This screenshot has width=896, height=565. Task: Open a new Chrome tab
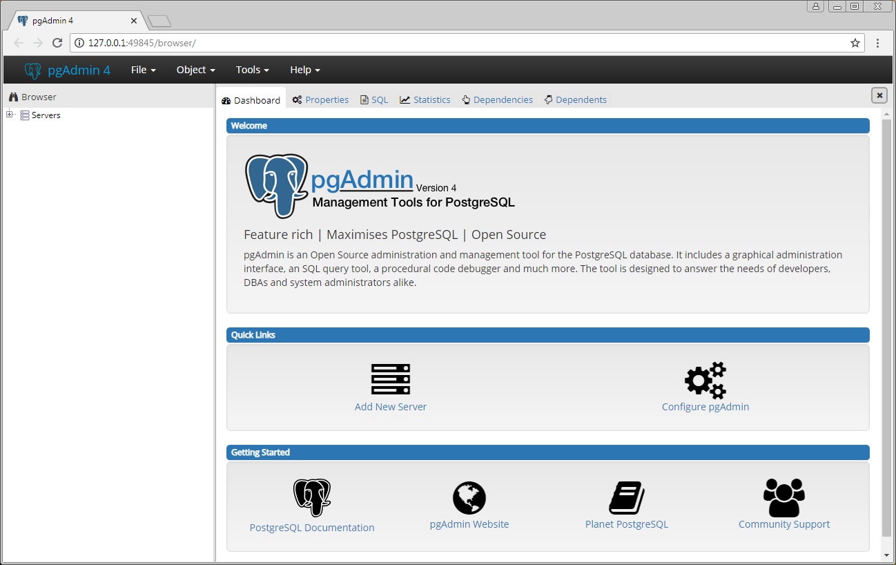[x=159, y=21]
